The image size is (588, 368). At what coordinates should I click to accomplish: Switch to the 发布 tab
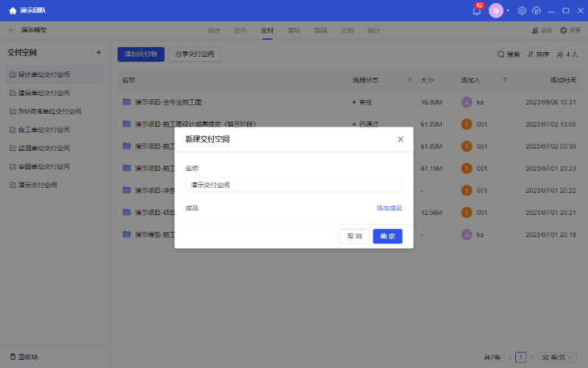coord(240,30)
